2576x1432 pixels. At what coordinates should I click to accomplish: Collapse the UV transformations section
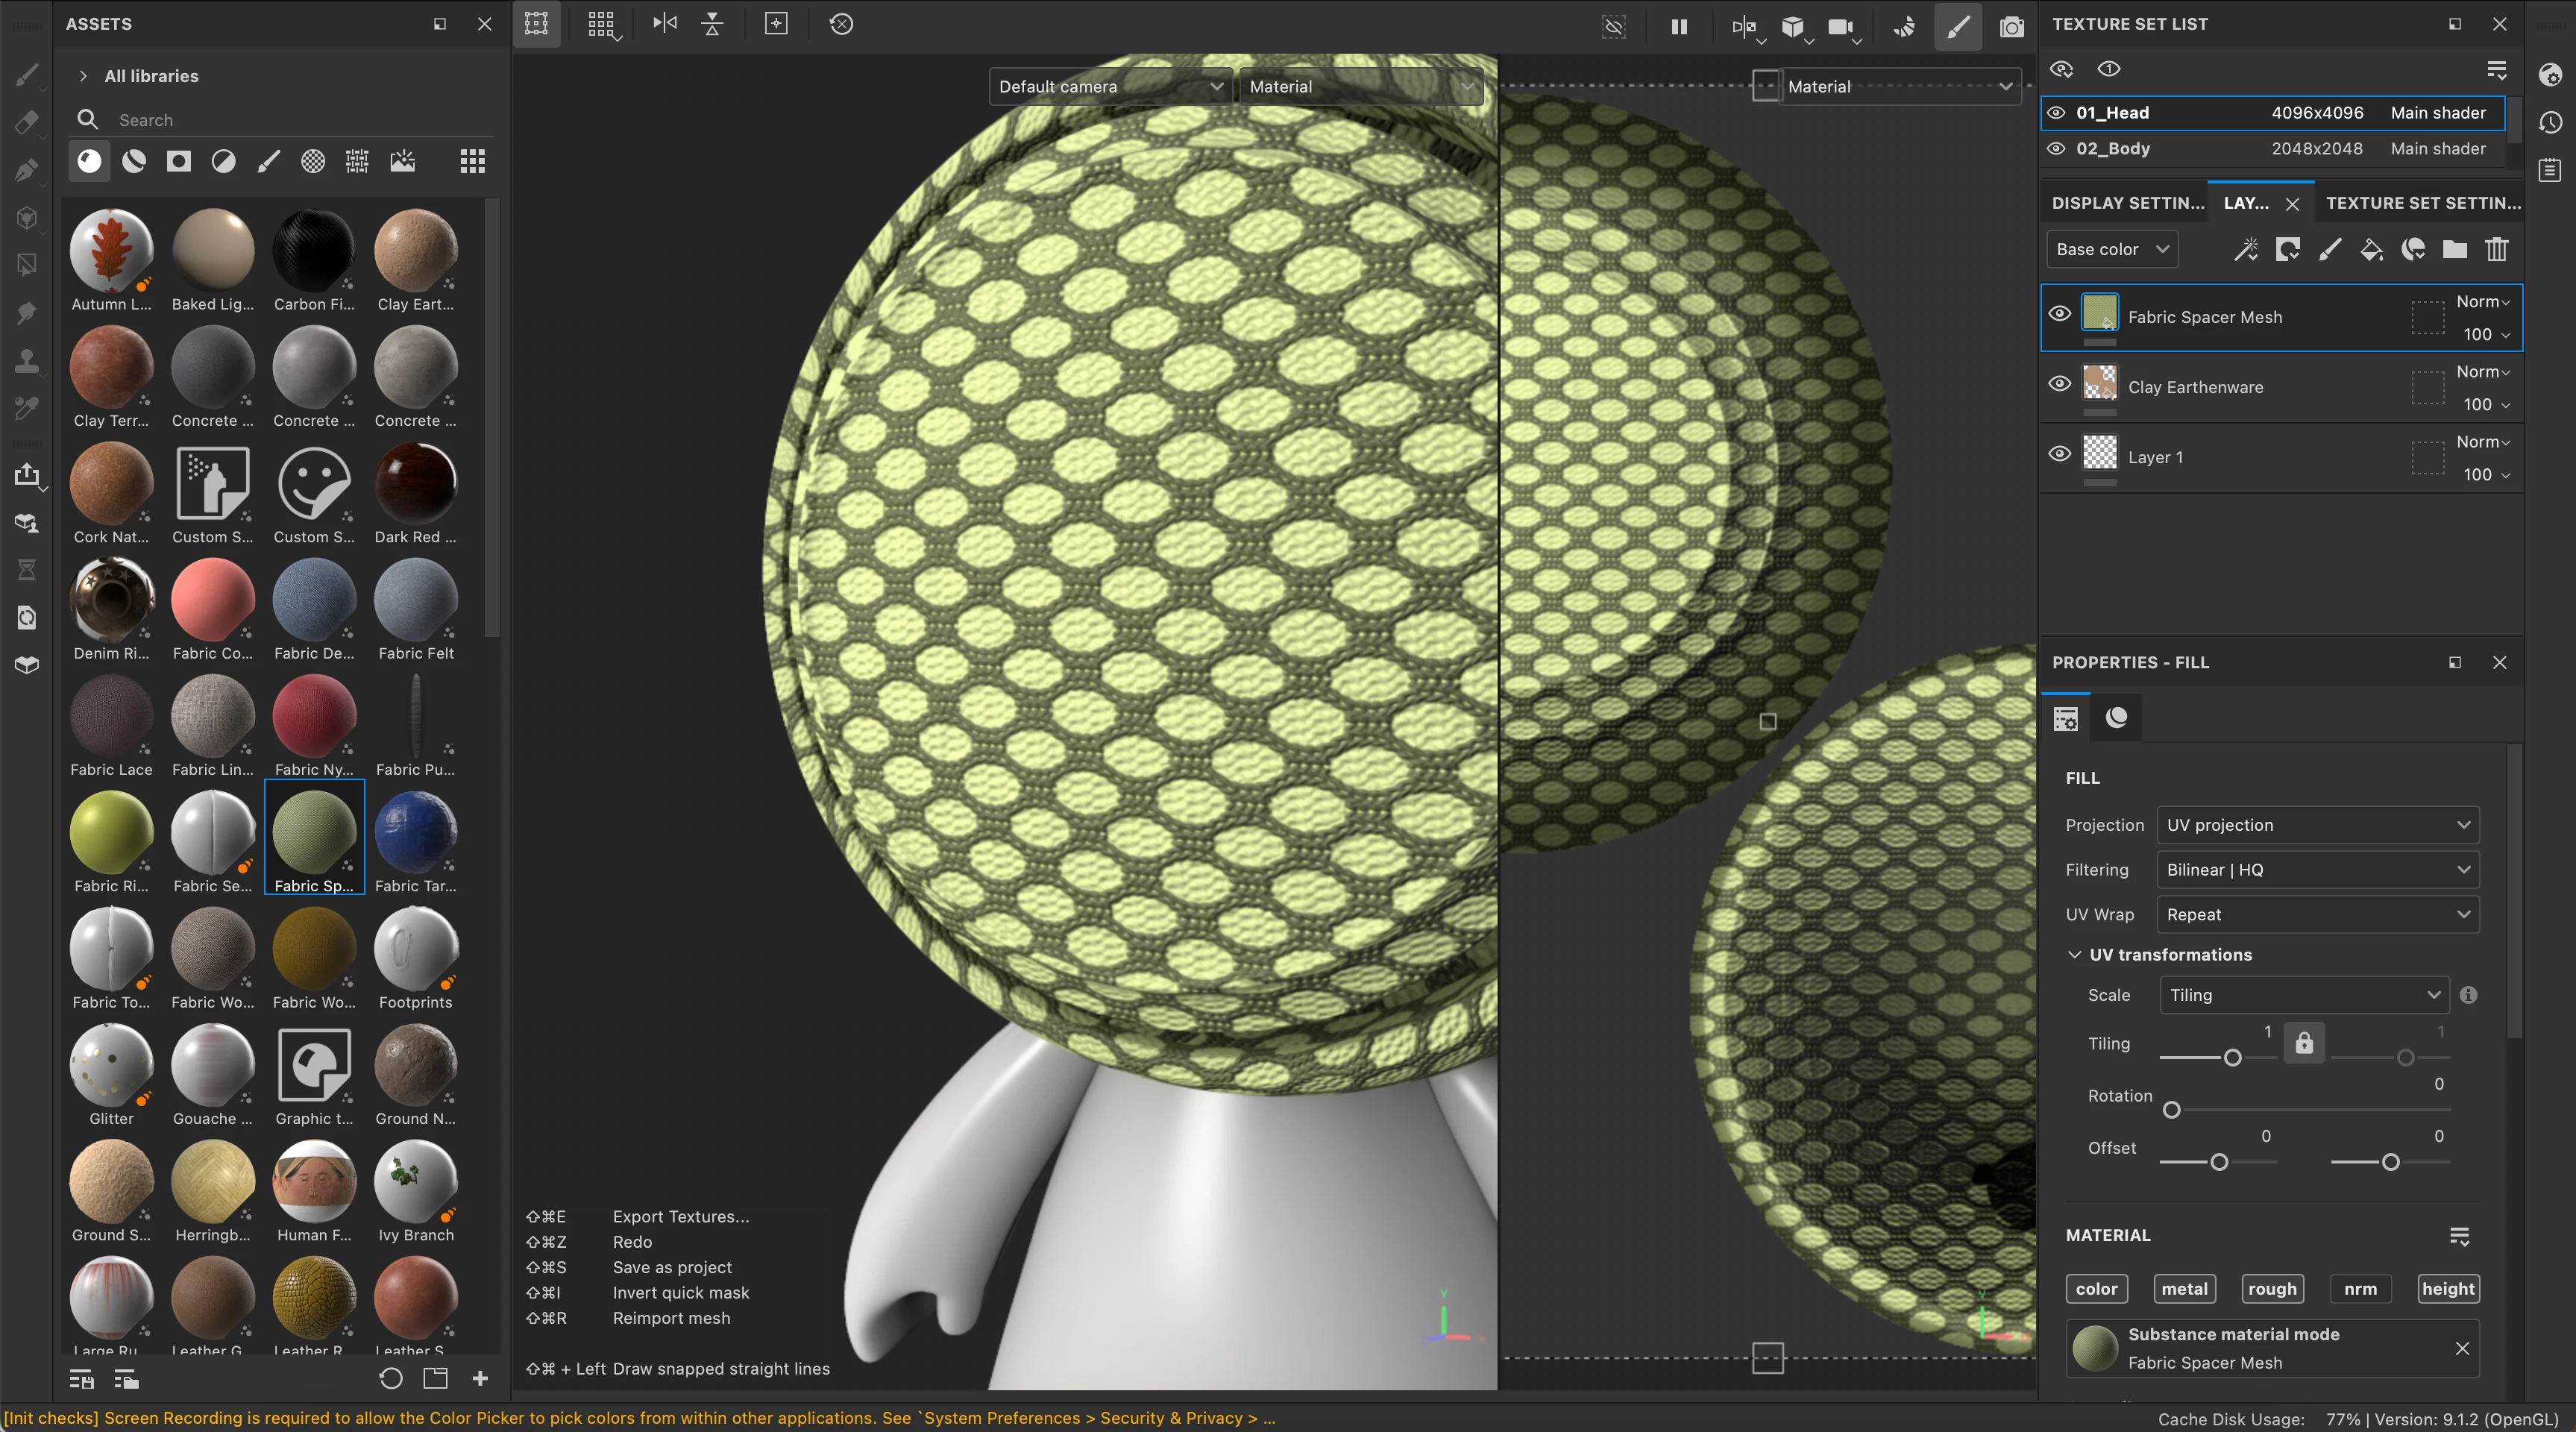click(2075, 955)
